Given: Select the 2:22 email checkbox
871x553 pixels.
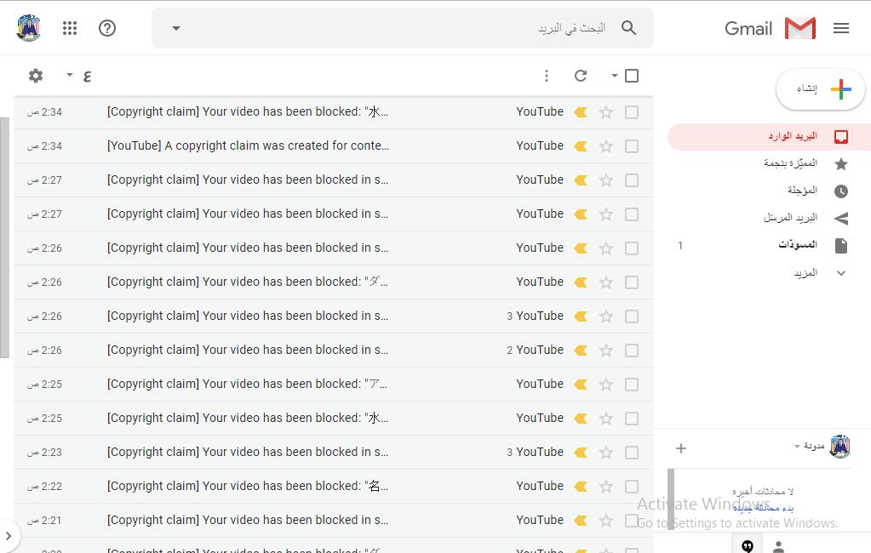Looking at the screenshot, I should point(632,487).
